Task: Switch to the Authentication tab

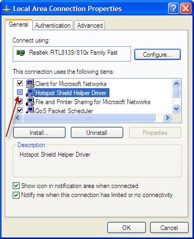Action: pyautogui.click(x=53, y=25)
